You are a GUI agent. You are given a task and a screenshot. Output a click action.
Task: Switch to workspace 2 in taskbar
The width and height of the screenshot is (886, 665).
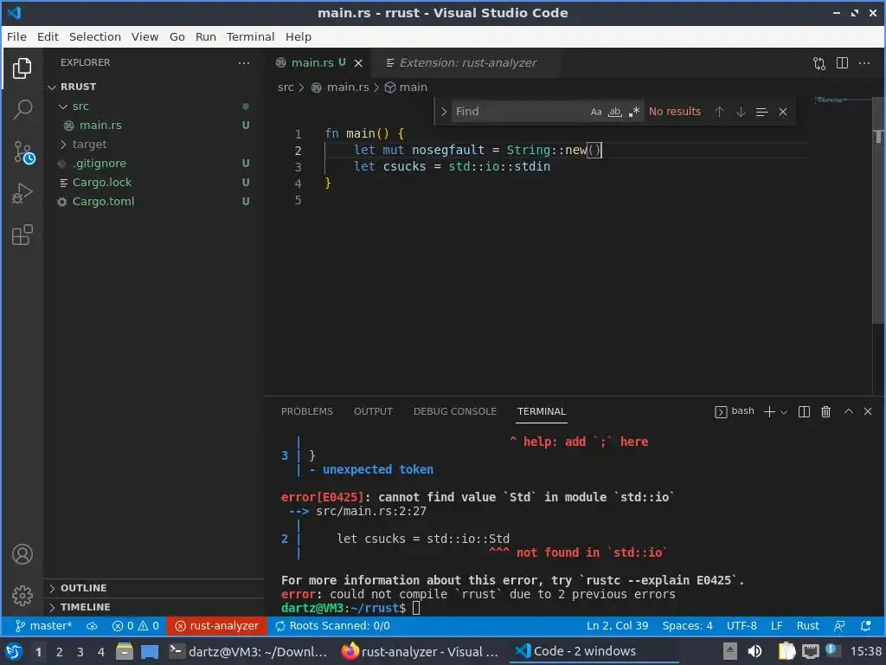[x=60, y=652]
